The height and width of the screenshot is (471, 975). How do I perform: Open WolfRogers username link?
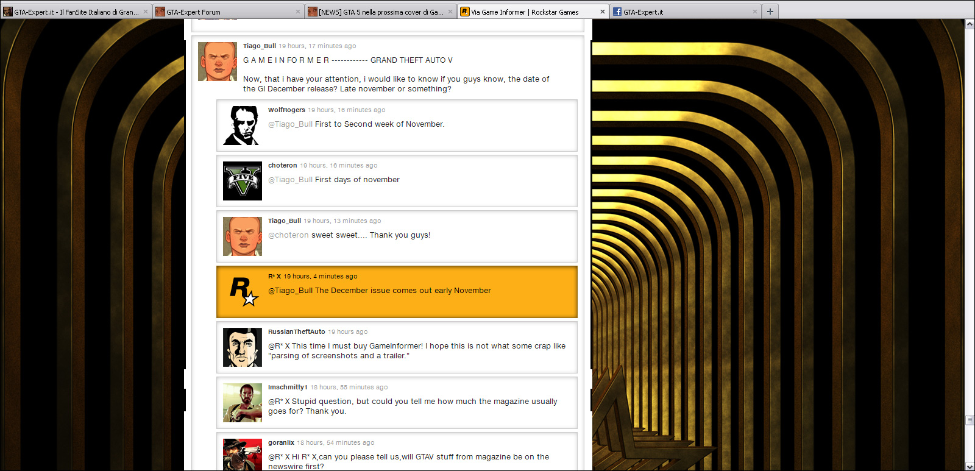click(286, 110)
